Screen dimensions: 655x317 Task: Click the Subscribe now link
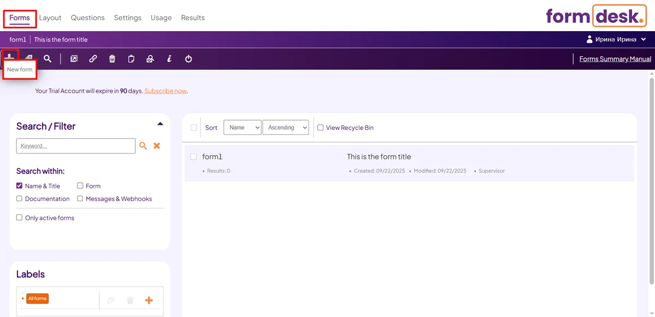(x=165, y=91)
